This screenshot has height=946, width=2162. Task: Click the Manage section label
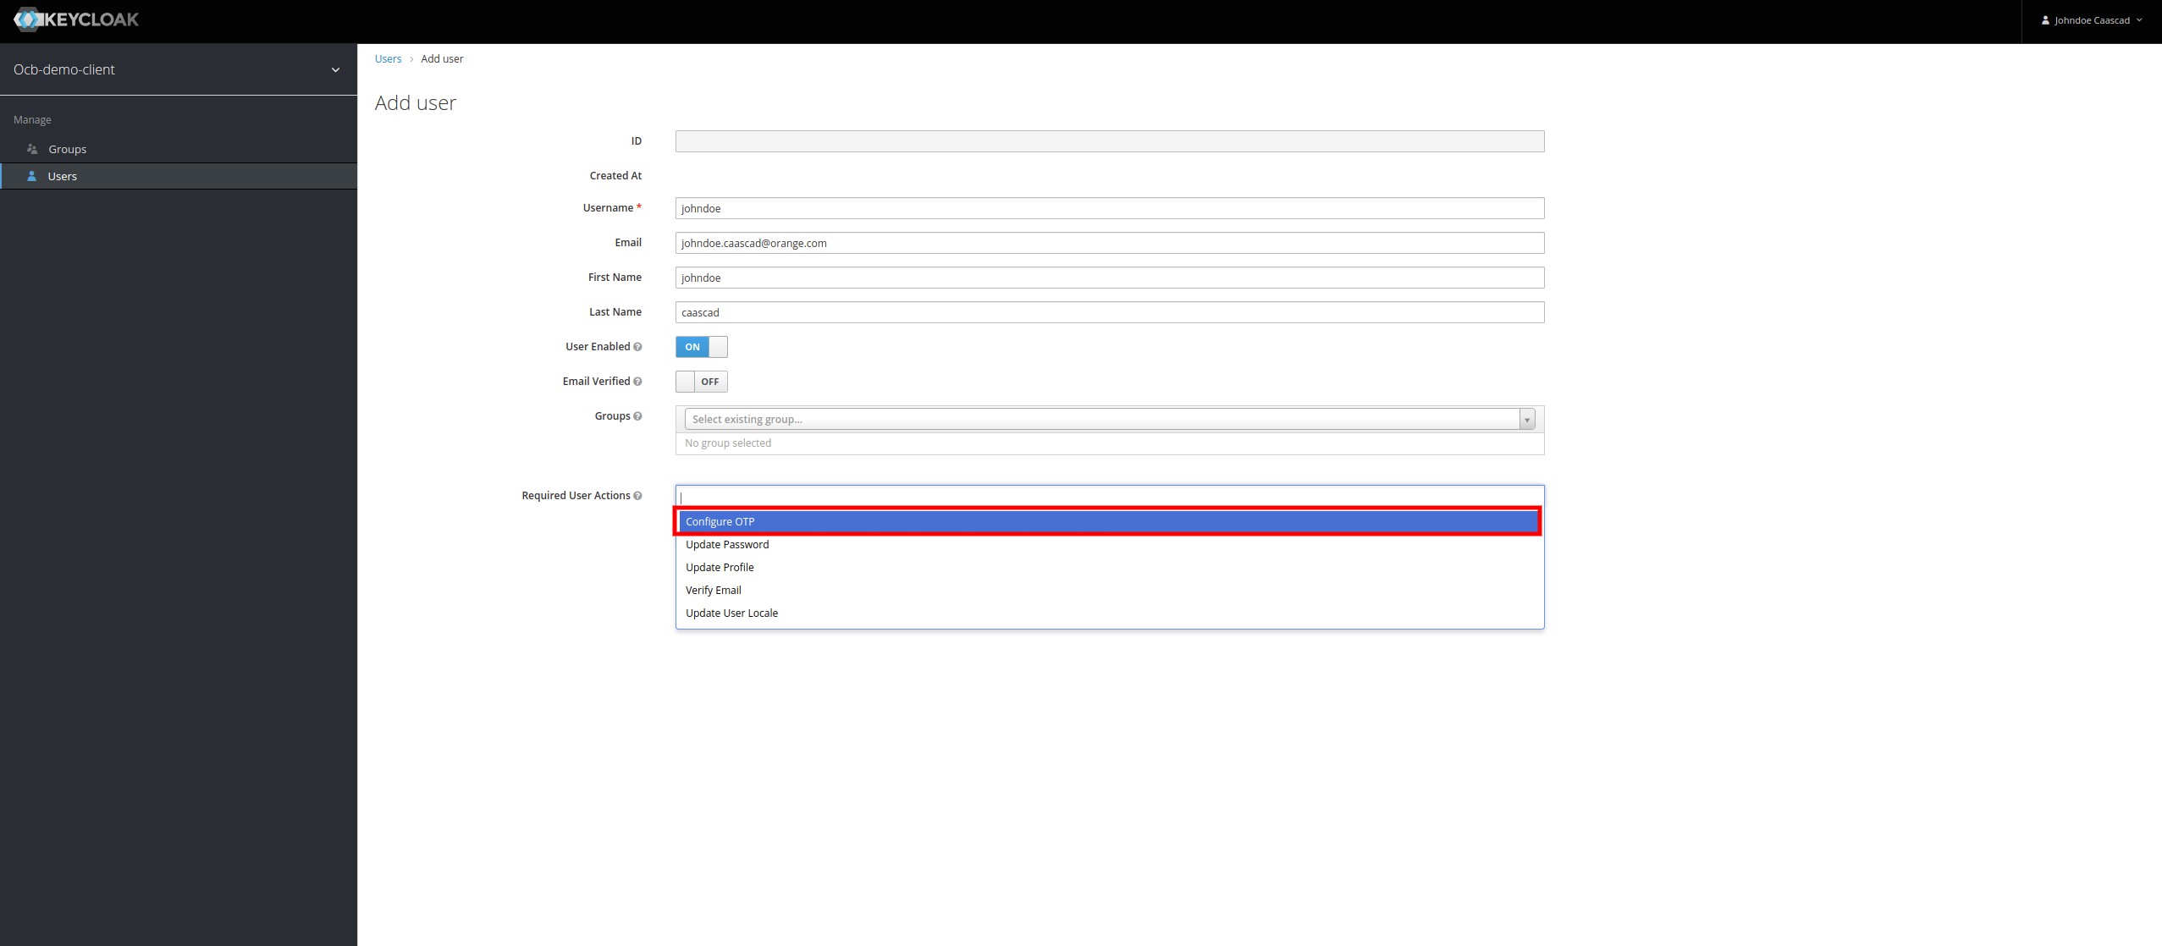[32, 119]
